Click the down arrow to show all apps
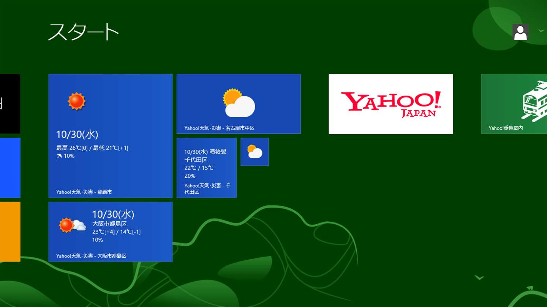The image size is (547, 307). coord(479,278)
